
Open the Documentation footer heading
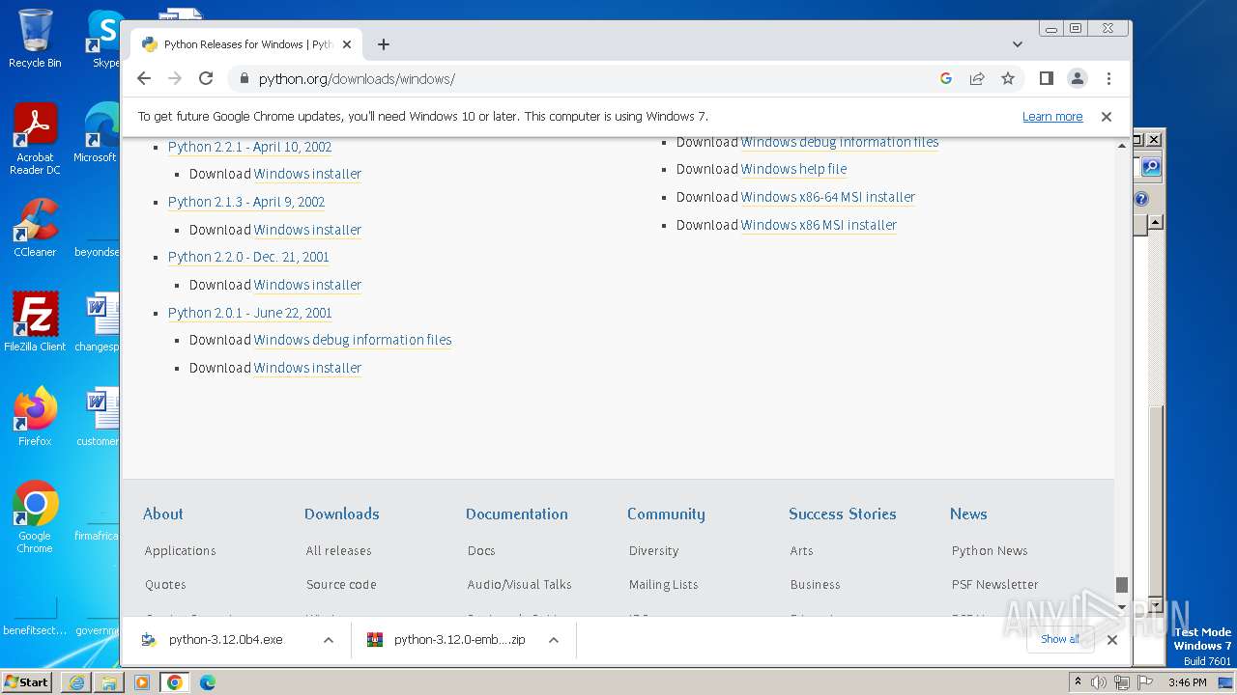click(517, 514)
